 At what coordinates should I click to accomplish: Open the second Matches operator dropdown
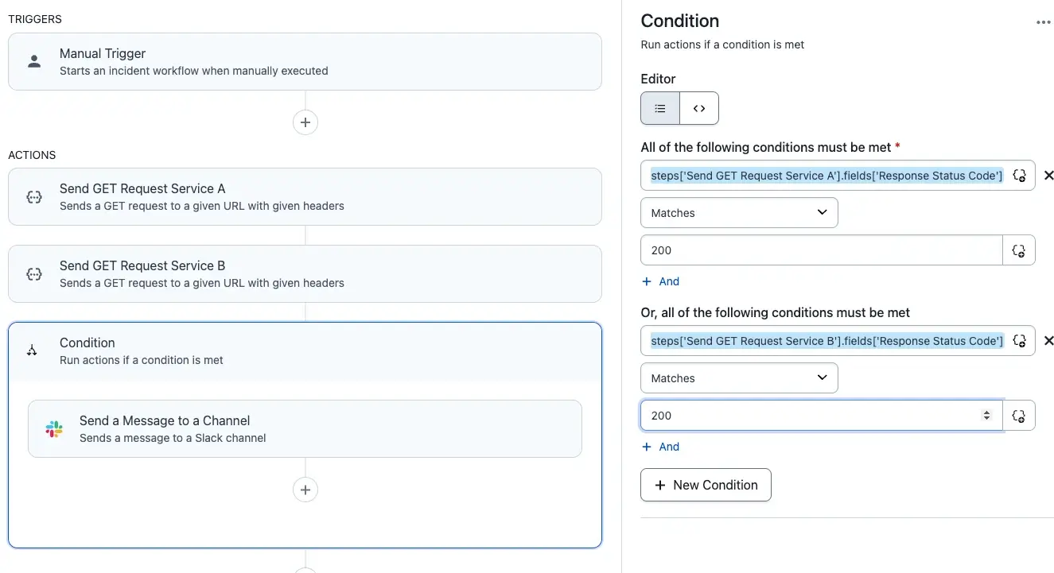click(x=739, y=378)
